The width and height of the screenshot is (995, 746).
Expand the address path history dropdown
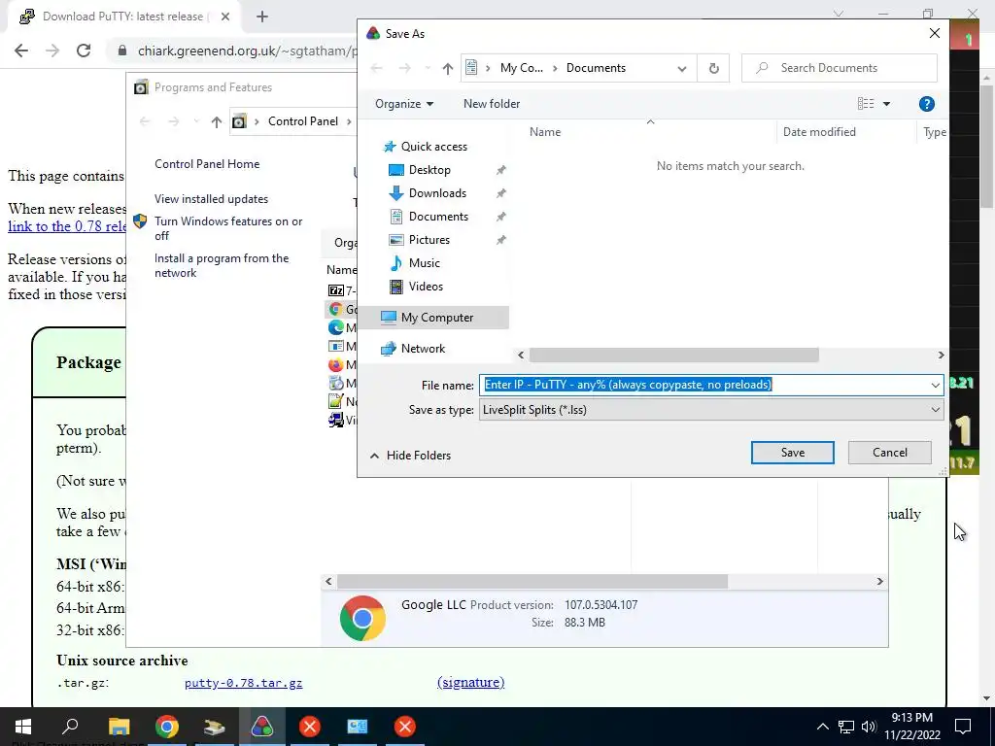click(681, 69)
